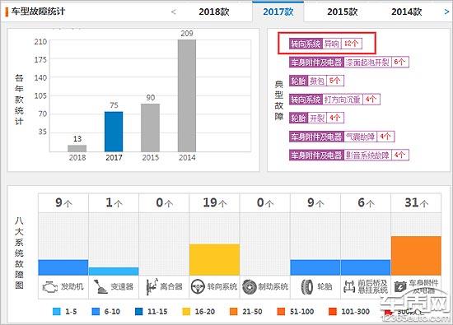The height and width of the screenshot is (325, 453).
Task: Click the 21-50 orange legend swatch
Action: point(233,312)
